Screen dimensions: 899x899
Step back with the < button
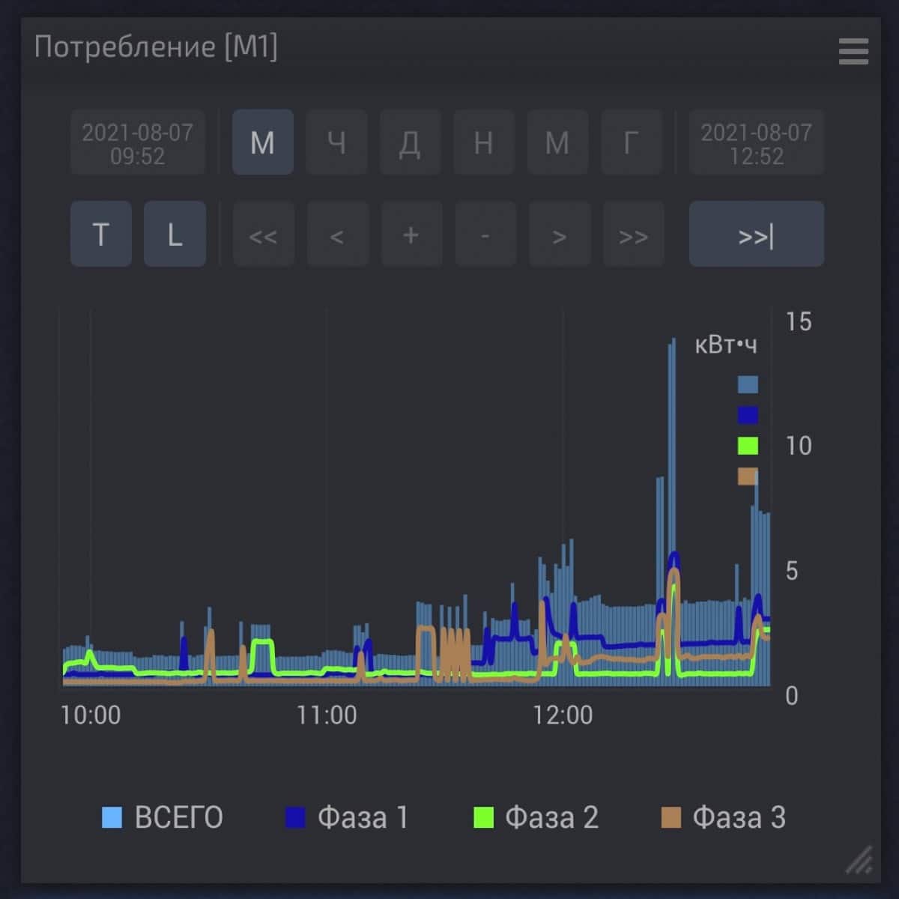pyautogui.click(x=337, y=234)
